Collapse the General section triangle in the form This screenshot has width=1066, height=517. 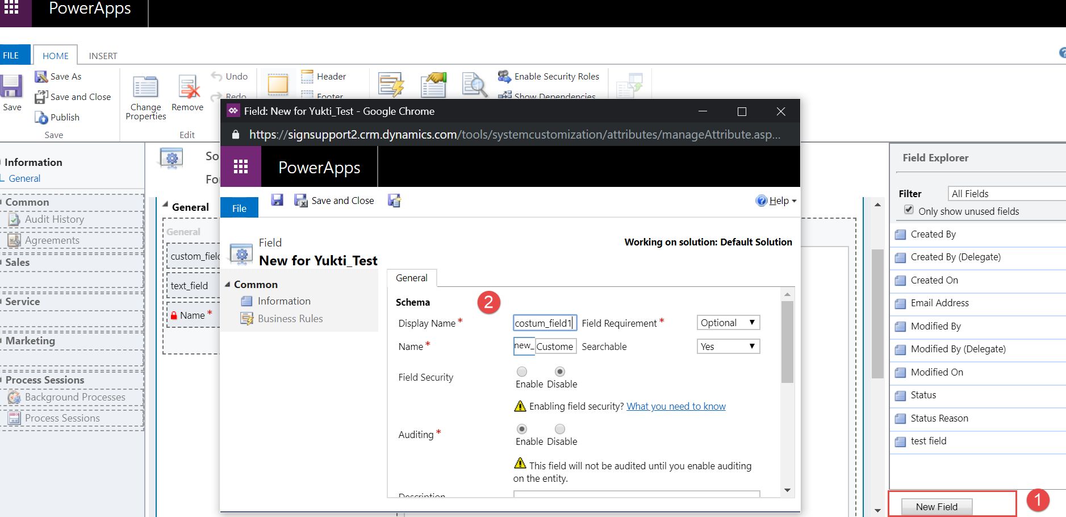166,205
